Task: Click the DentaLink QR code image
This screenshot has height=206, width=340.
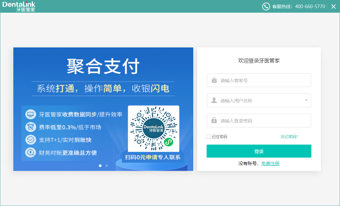Action: point(154,129)
